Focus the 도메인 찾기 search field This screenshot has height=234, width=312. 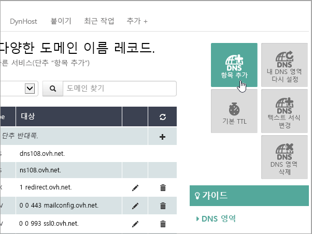tap(119, 89)
